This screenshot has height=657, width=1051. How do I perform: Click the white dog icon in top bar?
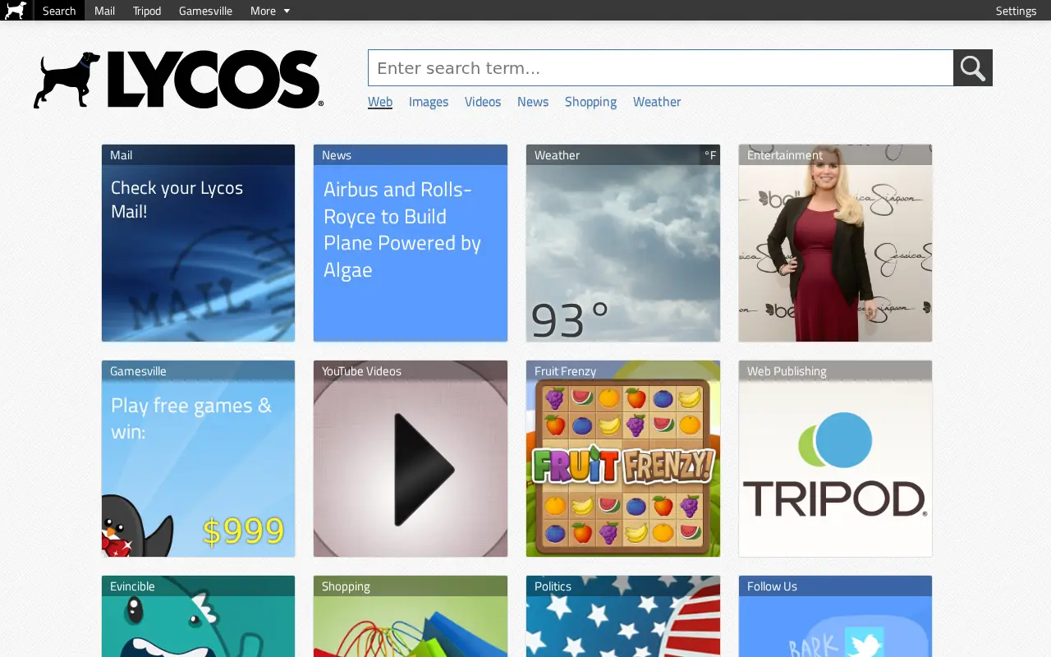(x=16, y=10)
